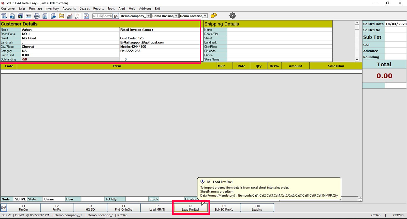Open the settings gear icon
The image size is (407, 219).
pyautogui.click(x=232, y=16)
